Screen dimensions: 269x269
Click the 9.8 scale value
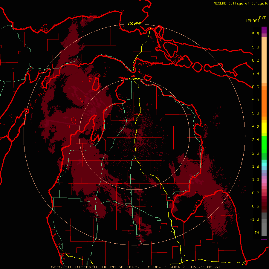256,33
